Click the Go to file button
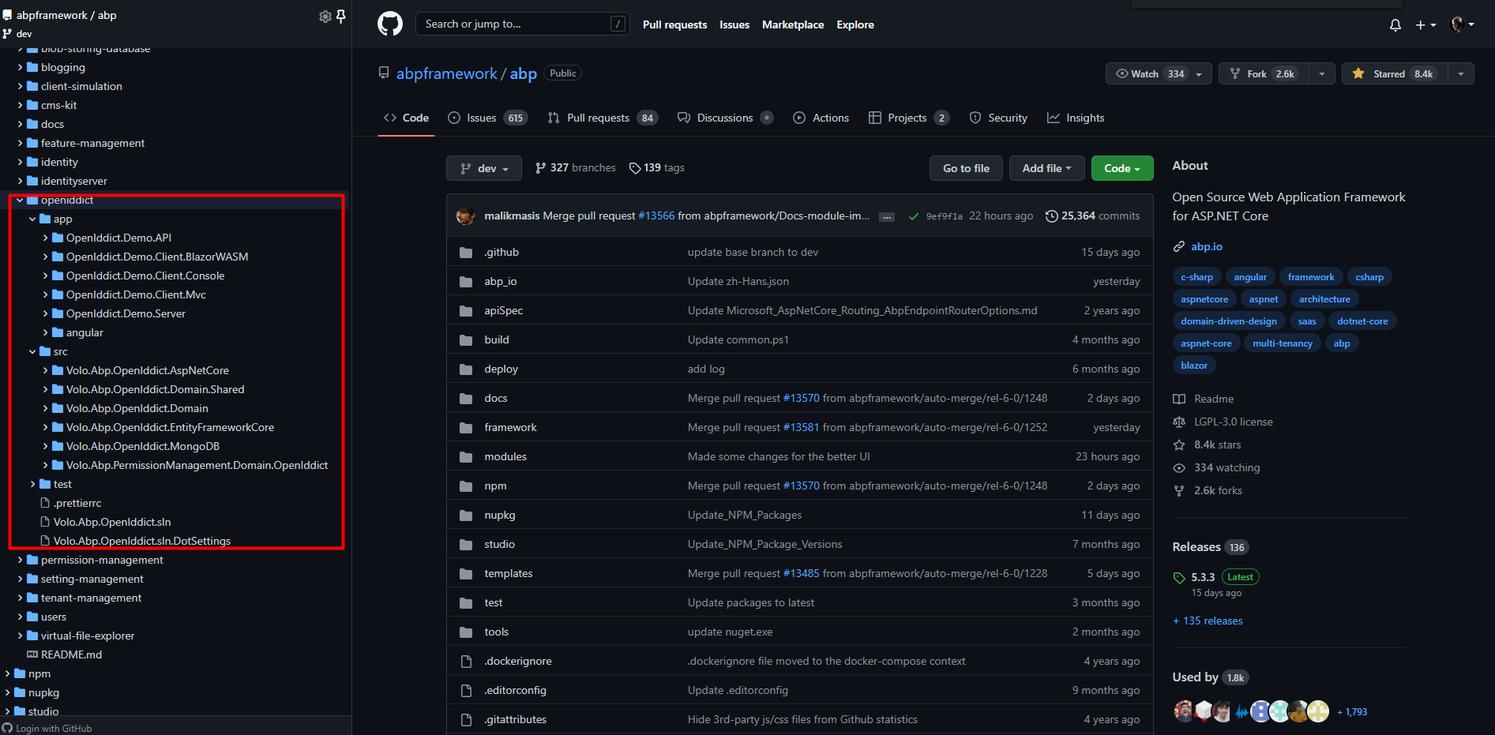 (966, 168)
